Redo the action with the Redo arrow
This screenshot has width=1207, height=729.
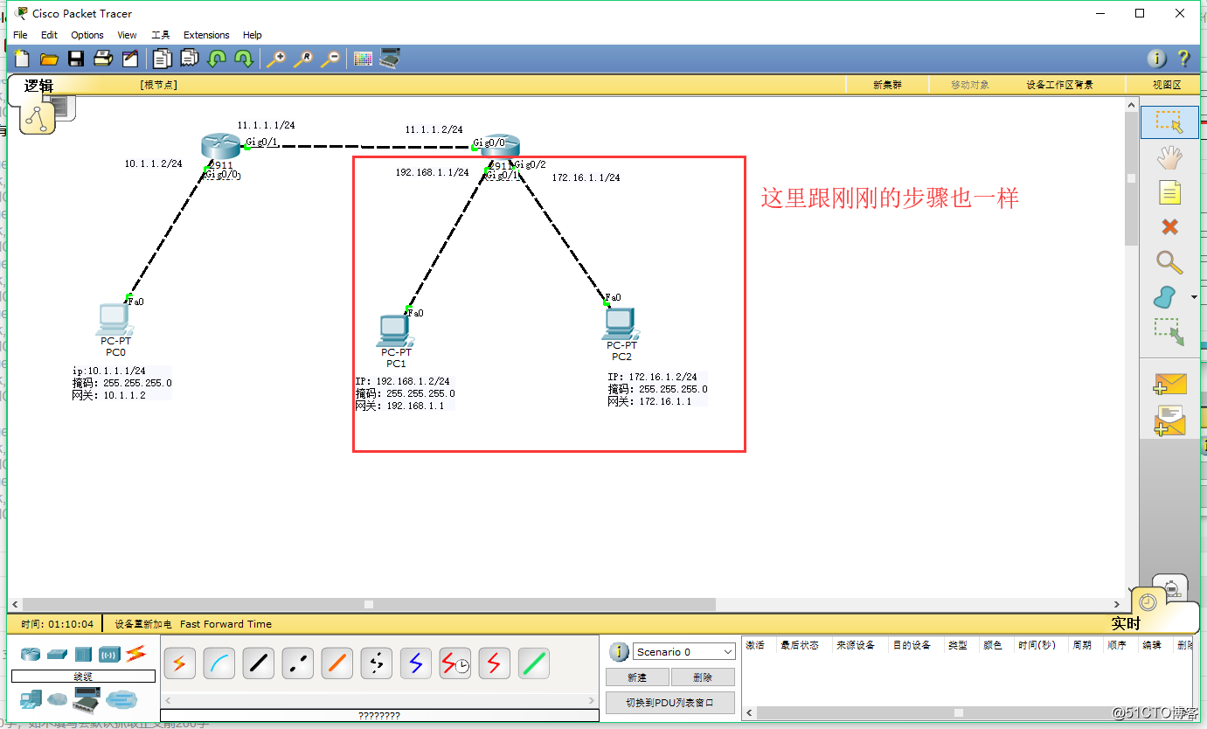(244, 59)
